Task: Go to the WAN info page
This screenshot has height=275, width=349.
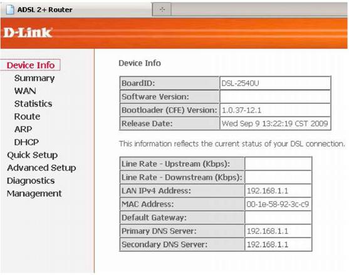Action: tap(25, 91)
